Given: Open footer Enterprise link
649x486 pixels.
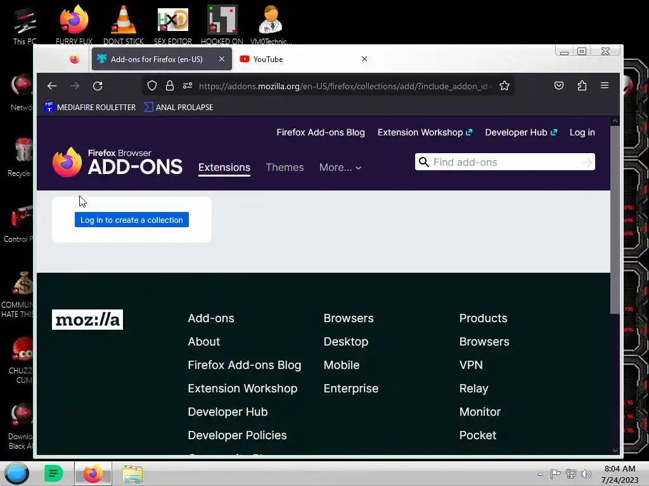Looking at the screenshot, I should [x=351, y=389].
